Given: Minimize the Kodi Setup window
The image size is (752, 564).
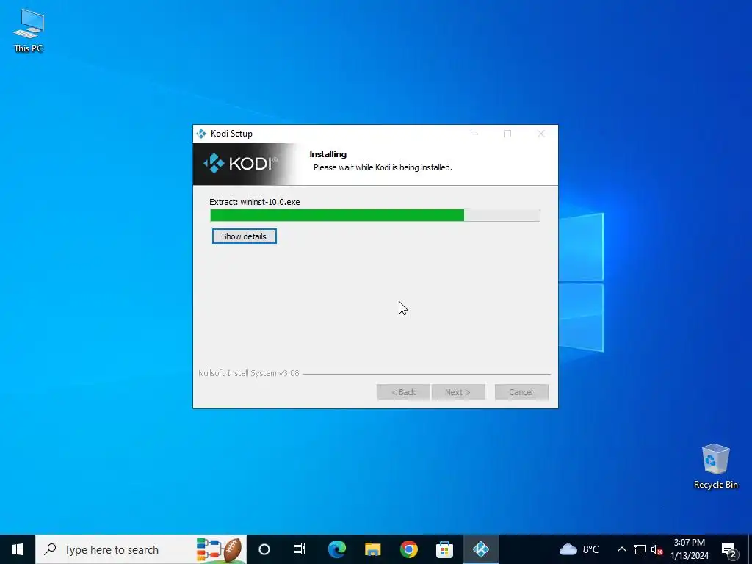Looking at the screenshot, I should click(x=474, y=134).
